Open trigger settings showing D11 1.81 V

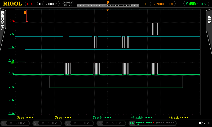196,4
